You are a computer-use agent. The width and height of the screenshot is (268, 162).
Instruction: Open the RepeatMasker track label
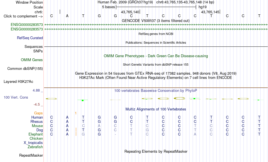click(x=31, y=155)
